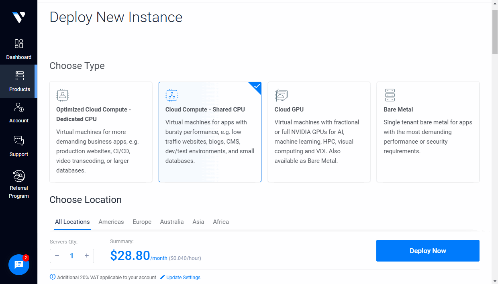Click the servers quantity input field

72,256
